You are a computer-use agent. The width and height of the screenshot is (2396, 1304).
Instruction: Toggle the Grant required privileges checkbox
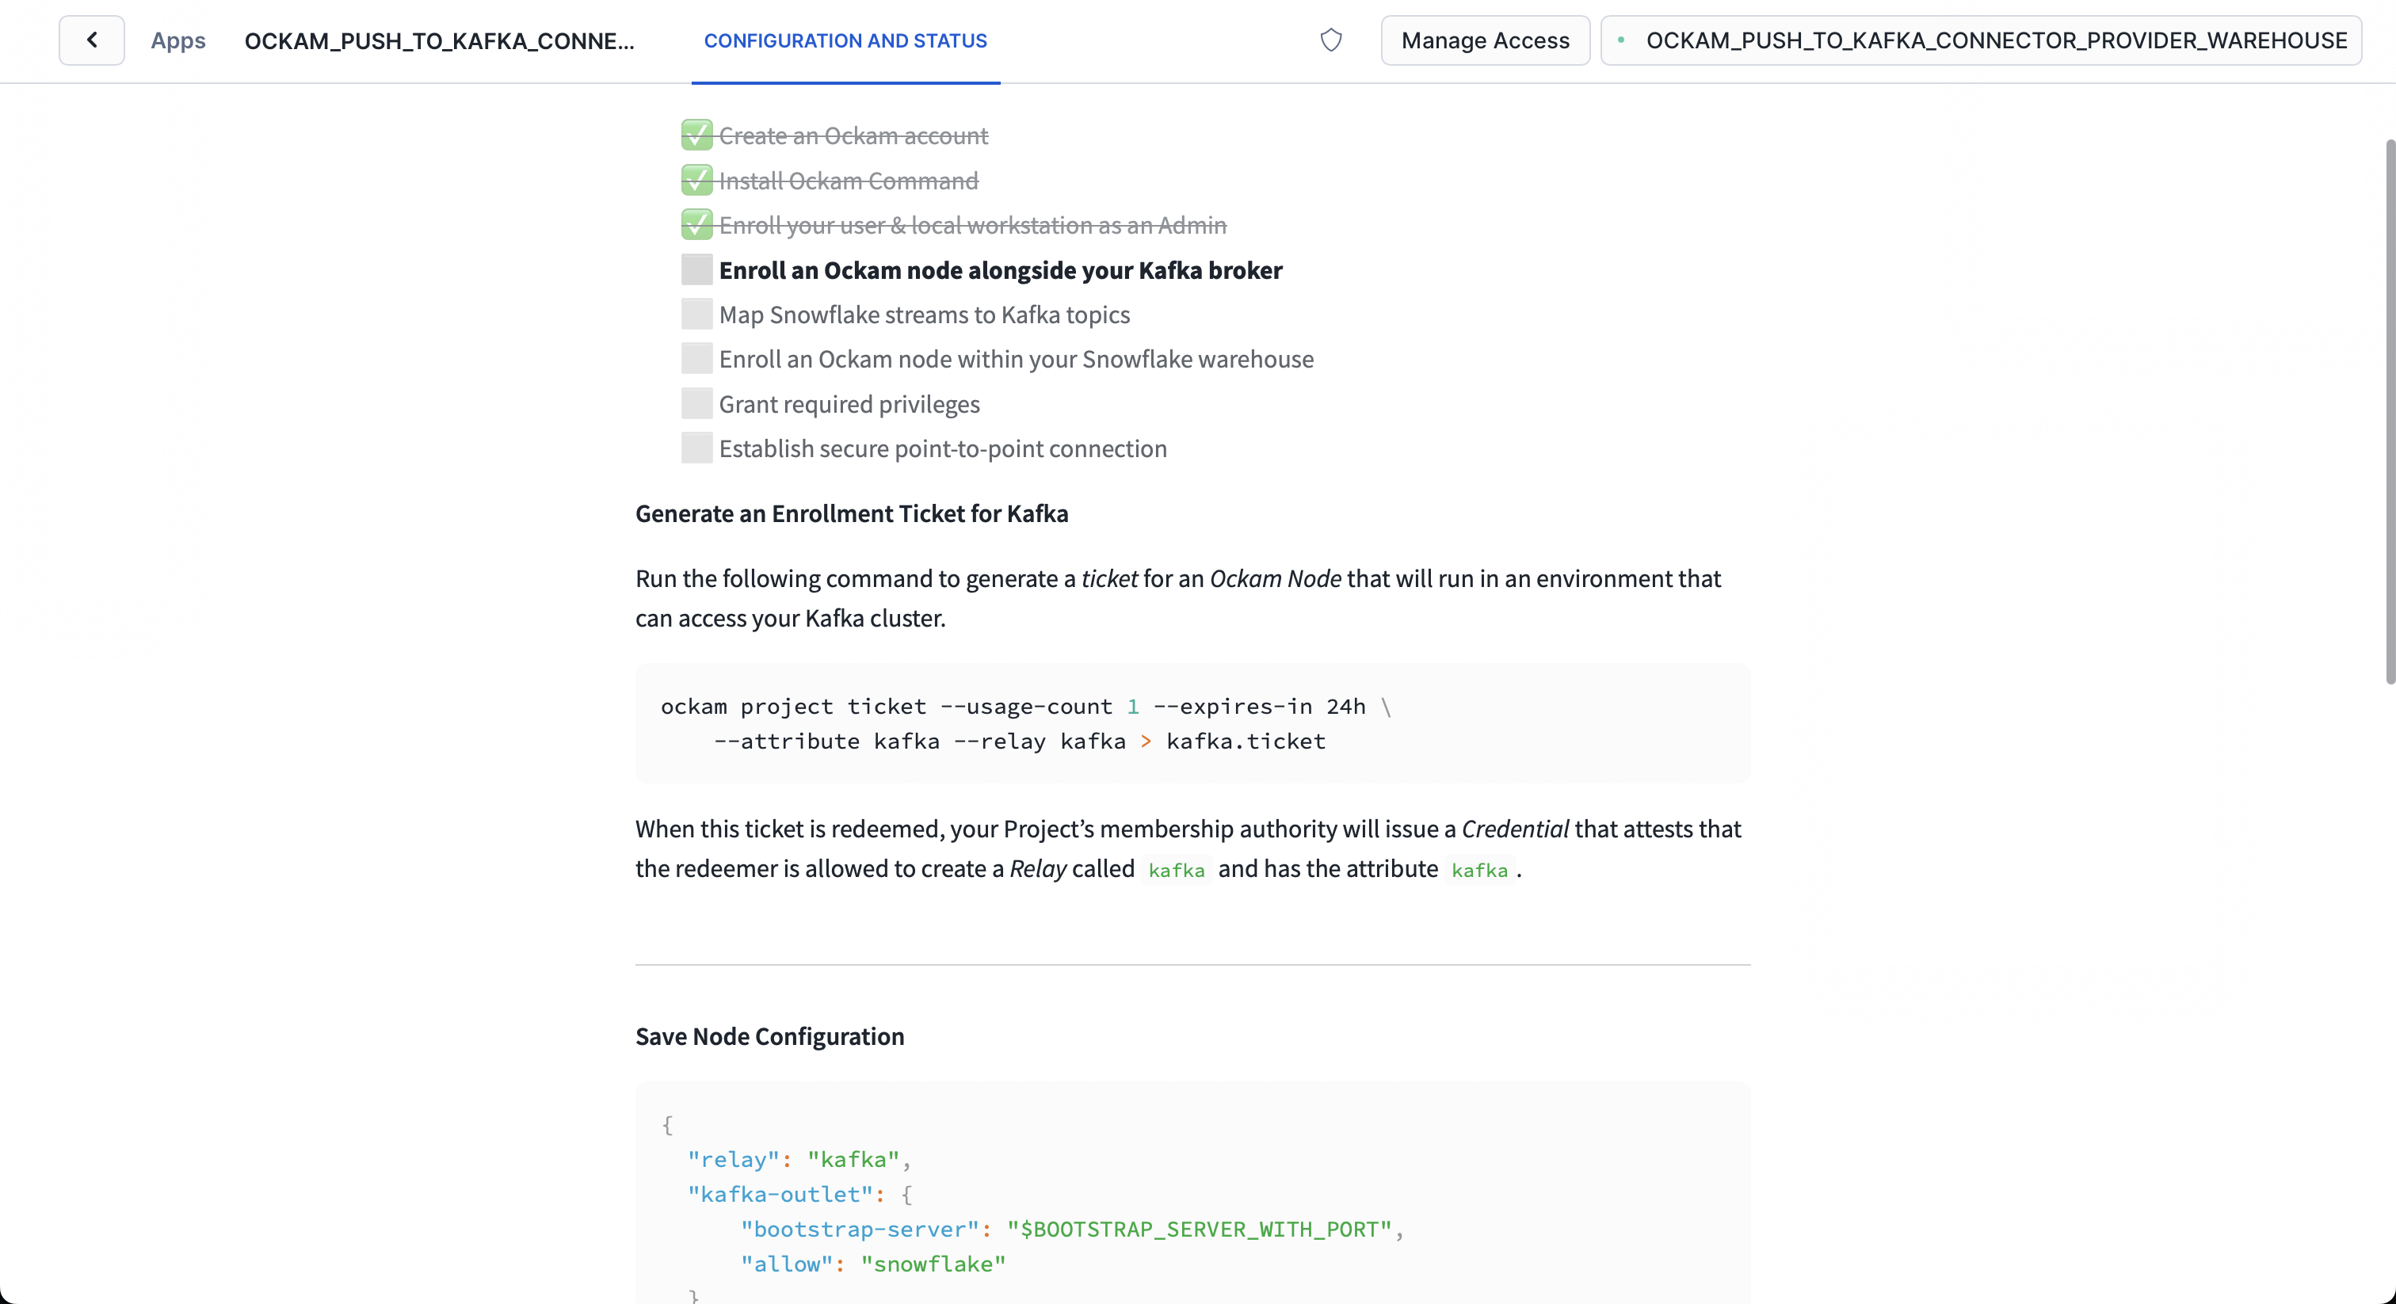(x=694, y=403)
